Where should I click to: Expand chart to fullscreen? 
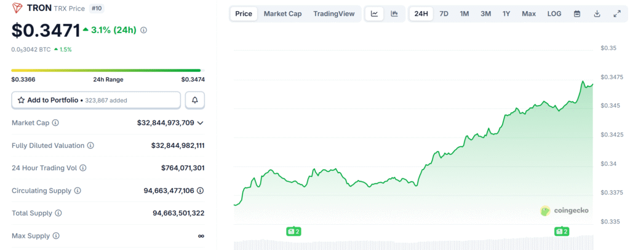[x=616, y=14]
